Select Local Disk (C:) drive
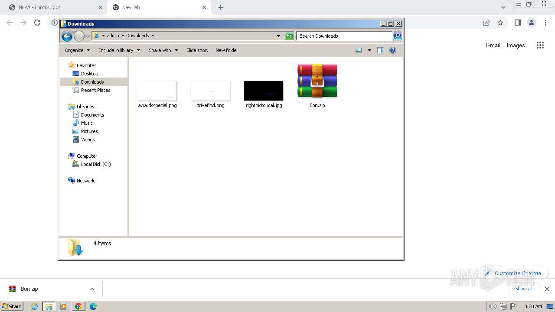This screenshot has height=312, width=555. click(x=96, y=164)
